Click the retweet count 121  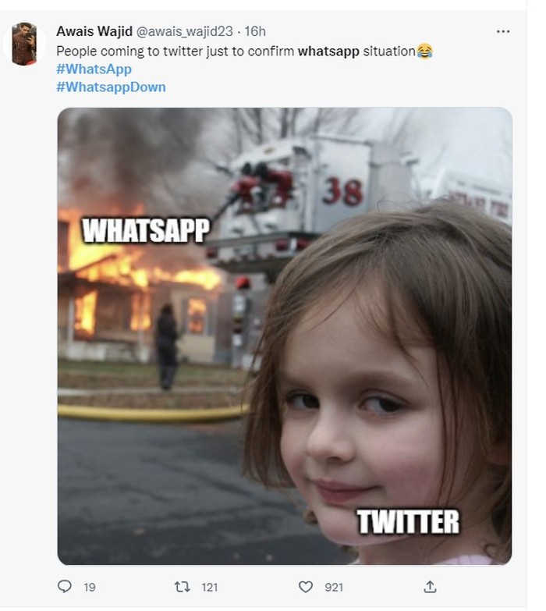pos(210,588)
